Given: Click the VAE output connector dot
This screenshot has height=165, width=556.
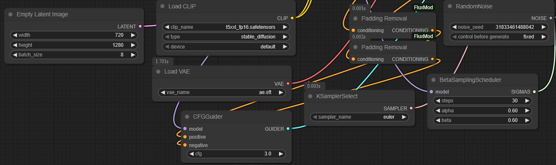Looking at the screenshot, I should (288, 84).
